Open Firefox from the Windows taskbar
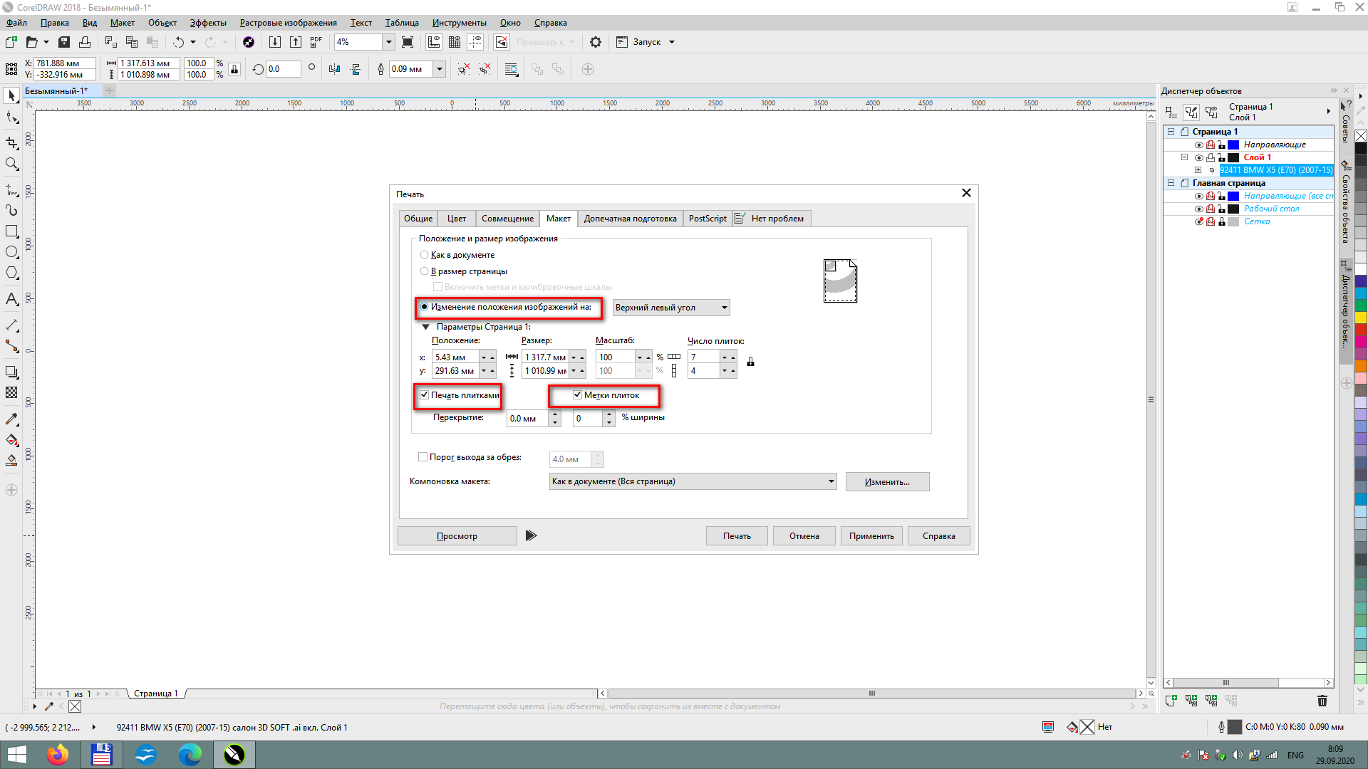The image size is (1368, 769). (58, 754)
